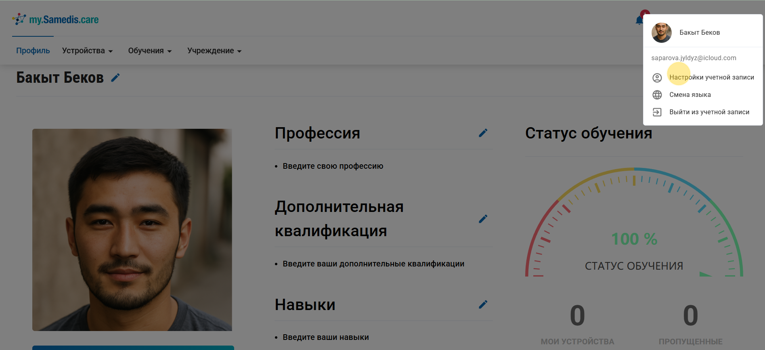Click the my.Samedis.care logo
The image size is (765, 350).
56,19
